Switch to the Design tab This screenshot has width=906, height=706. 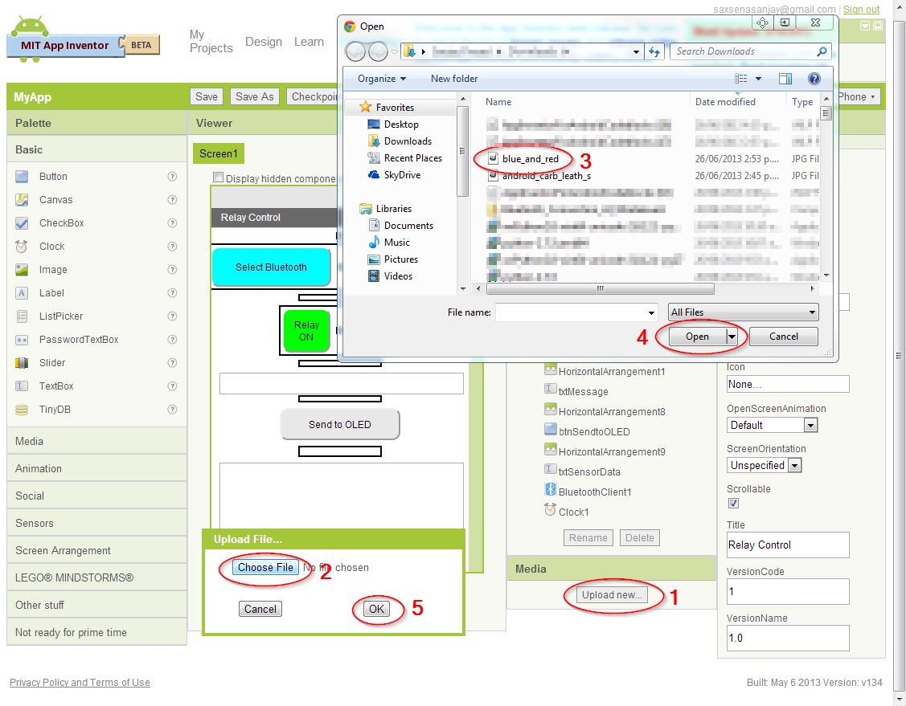[x=264, y=42]
